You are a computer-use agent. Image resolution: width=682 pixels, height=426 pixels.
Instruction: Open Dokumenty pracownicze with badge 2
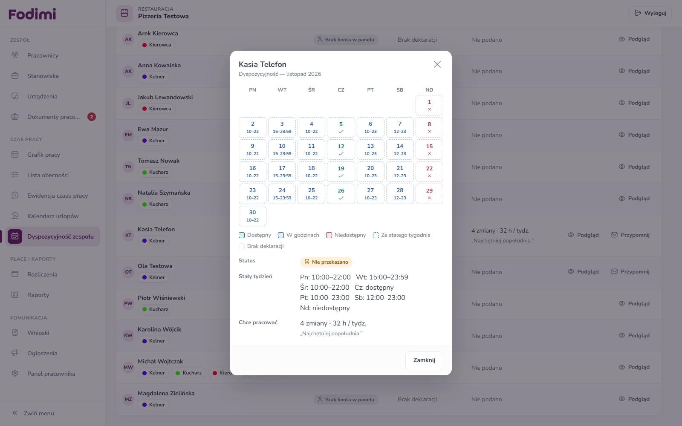click(x=53, y=117)
